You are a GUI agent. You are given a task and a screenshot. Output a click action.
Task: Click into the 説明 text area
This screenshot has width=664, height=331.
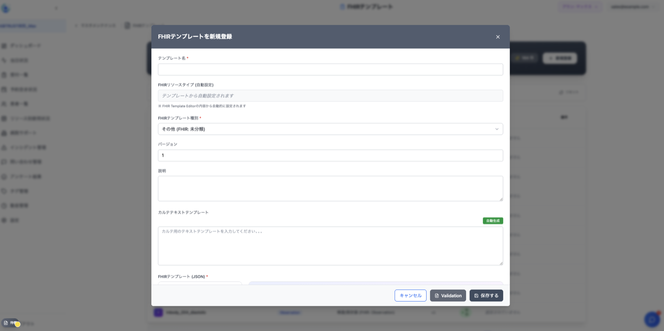[x=330, y=188]
